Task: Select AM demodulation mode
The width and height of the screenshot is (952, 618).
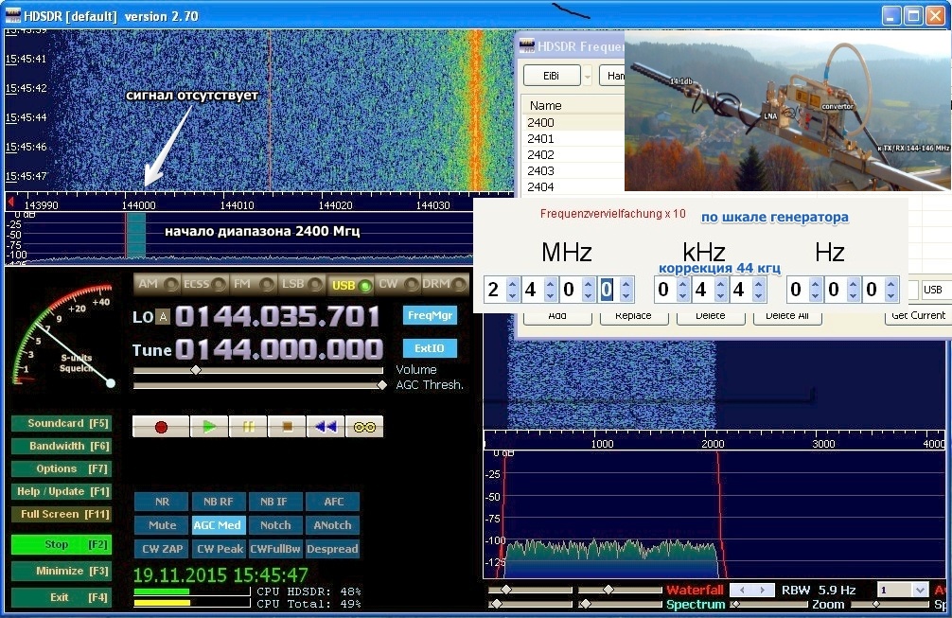Action: pos(157,284)
